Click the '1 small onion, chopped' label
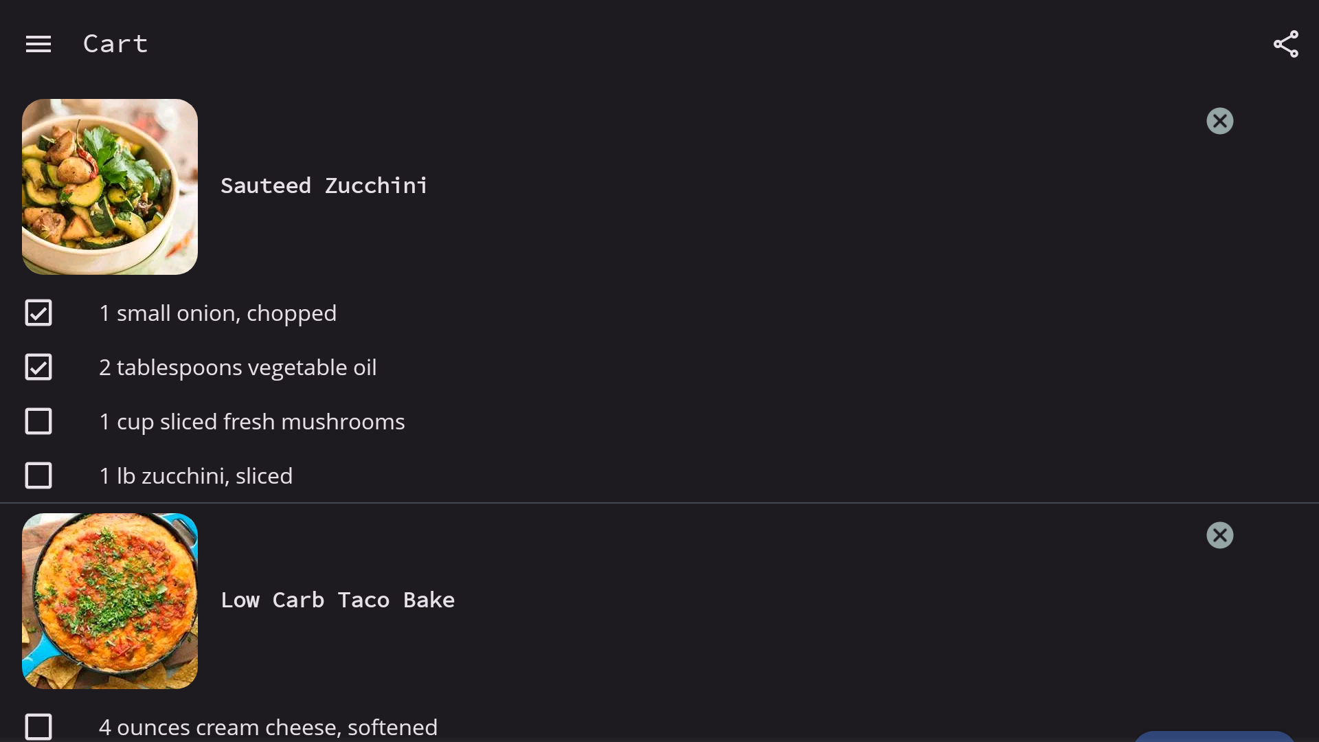 click(218, 314)
